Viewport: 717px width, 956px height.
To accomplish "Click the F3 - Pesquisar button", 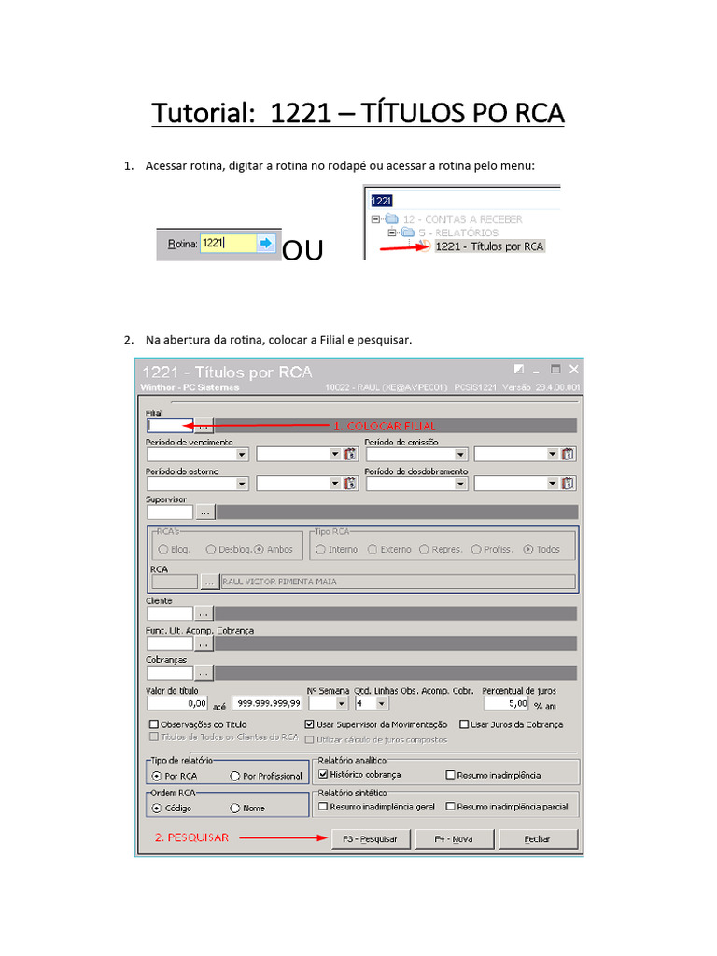I will (371, 839).
